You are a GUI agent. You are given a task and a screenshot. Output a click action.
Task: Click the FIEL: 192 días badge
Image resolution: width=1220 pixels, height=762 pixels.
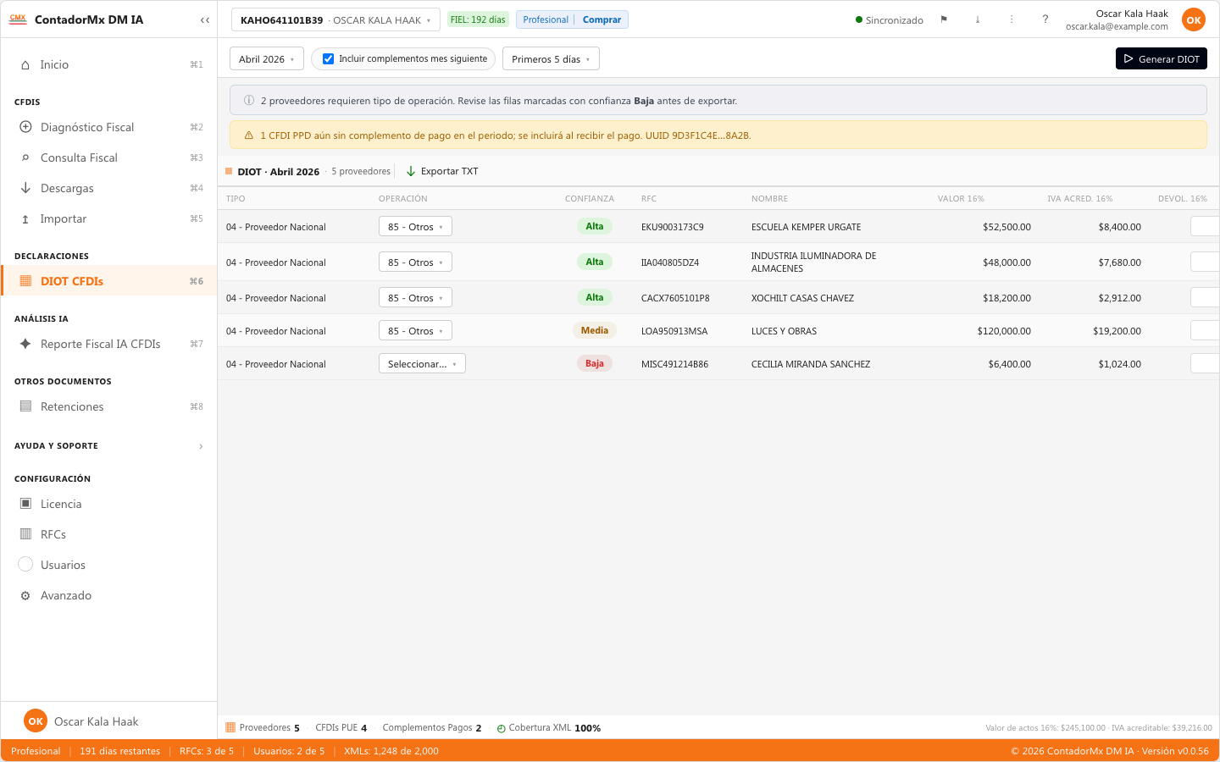coord(478,19)
